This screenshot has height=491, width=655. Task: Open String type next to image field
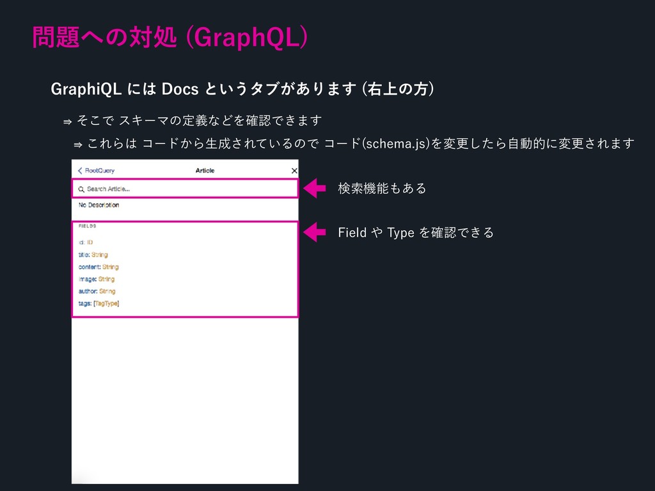(x=106, y=279)
